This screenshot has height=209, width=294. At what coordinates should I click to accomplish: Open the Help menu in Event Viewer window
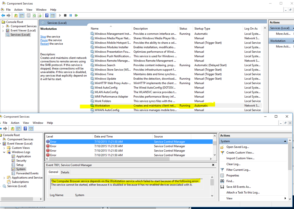[50, 123]
